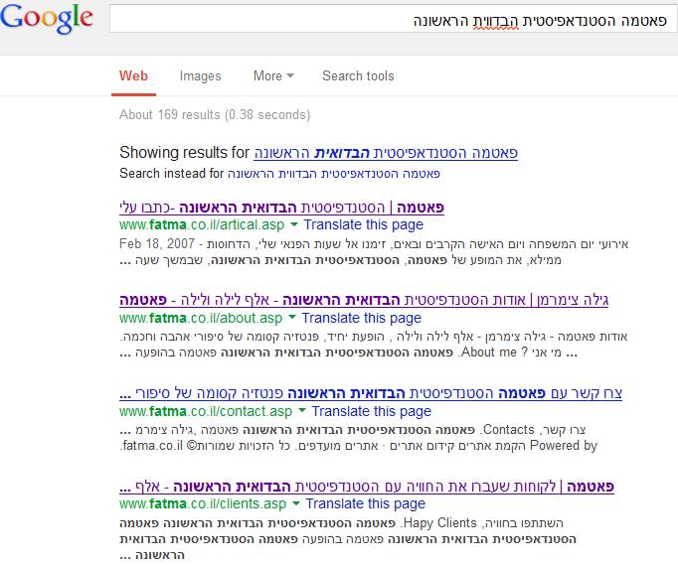The width and height of the screenshot is (678, 565).
Task: Click the original query link after Search instead for
Action: click(x=334, y=173)
